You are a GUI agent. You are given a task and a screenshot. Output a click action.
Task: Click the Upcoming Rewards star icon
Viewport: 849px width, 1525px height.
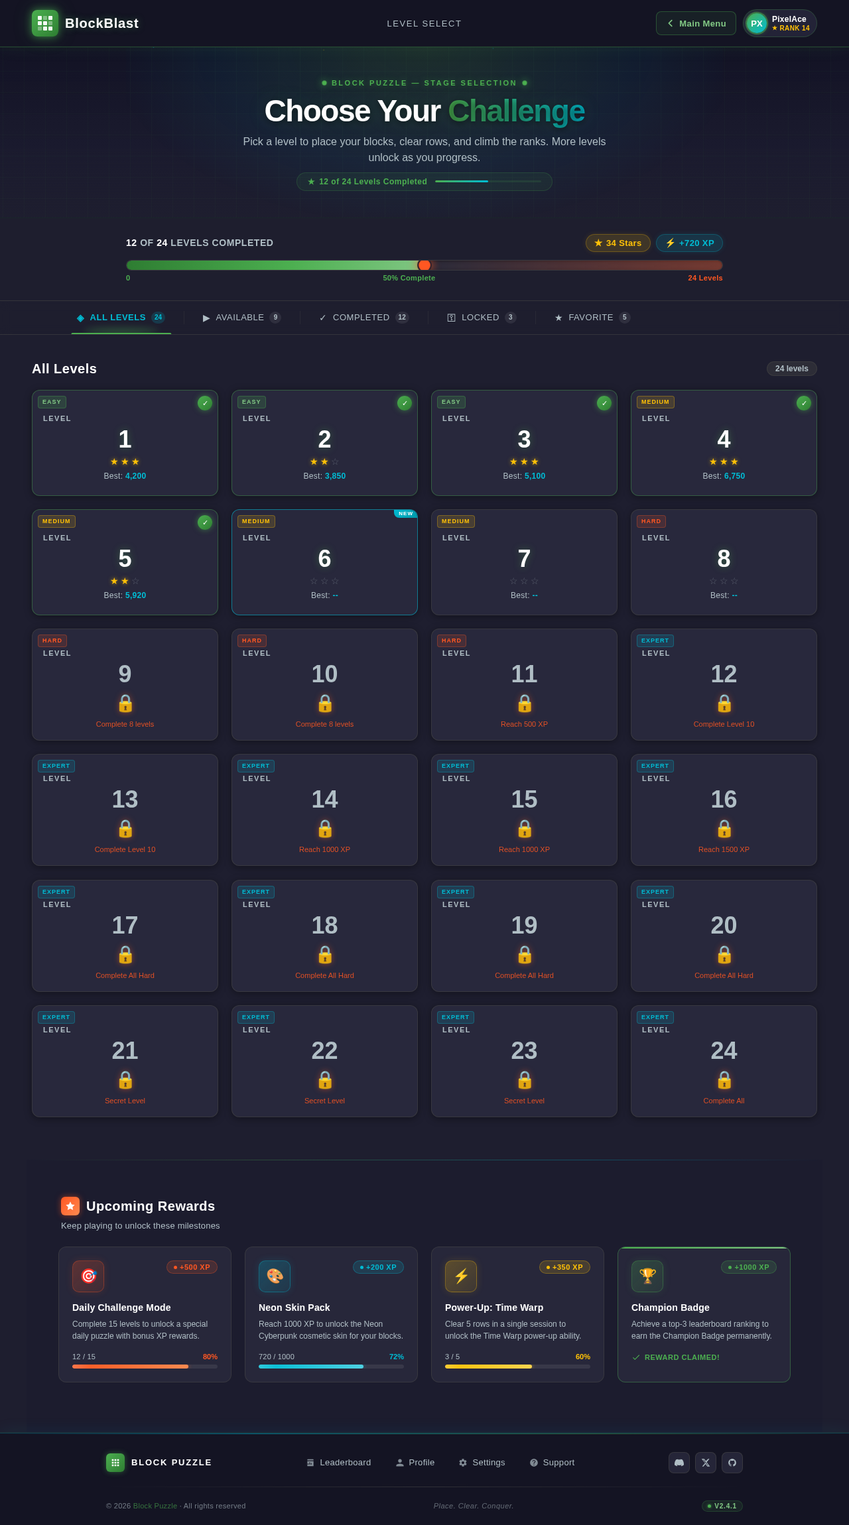click(70, 1206)
